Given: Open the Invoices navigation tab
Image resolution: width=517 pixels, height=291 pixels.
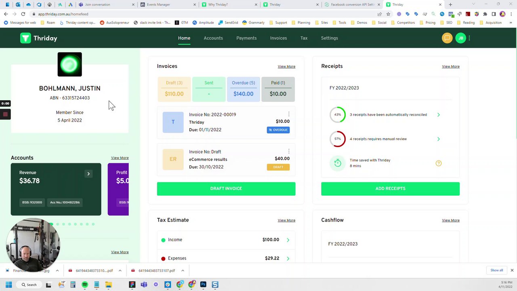Looking at the screenshot, I should (x=278, y=38).
